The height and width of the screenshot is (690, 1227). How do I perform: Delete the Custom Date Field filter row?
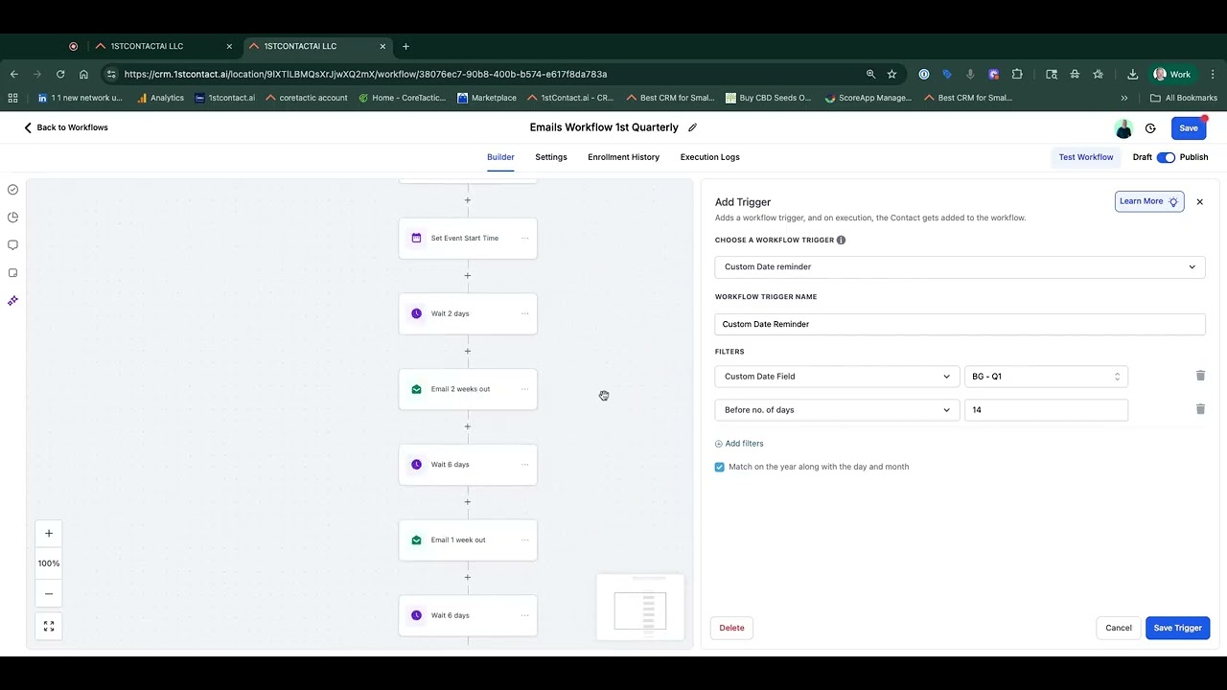(1200, 376)
